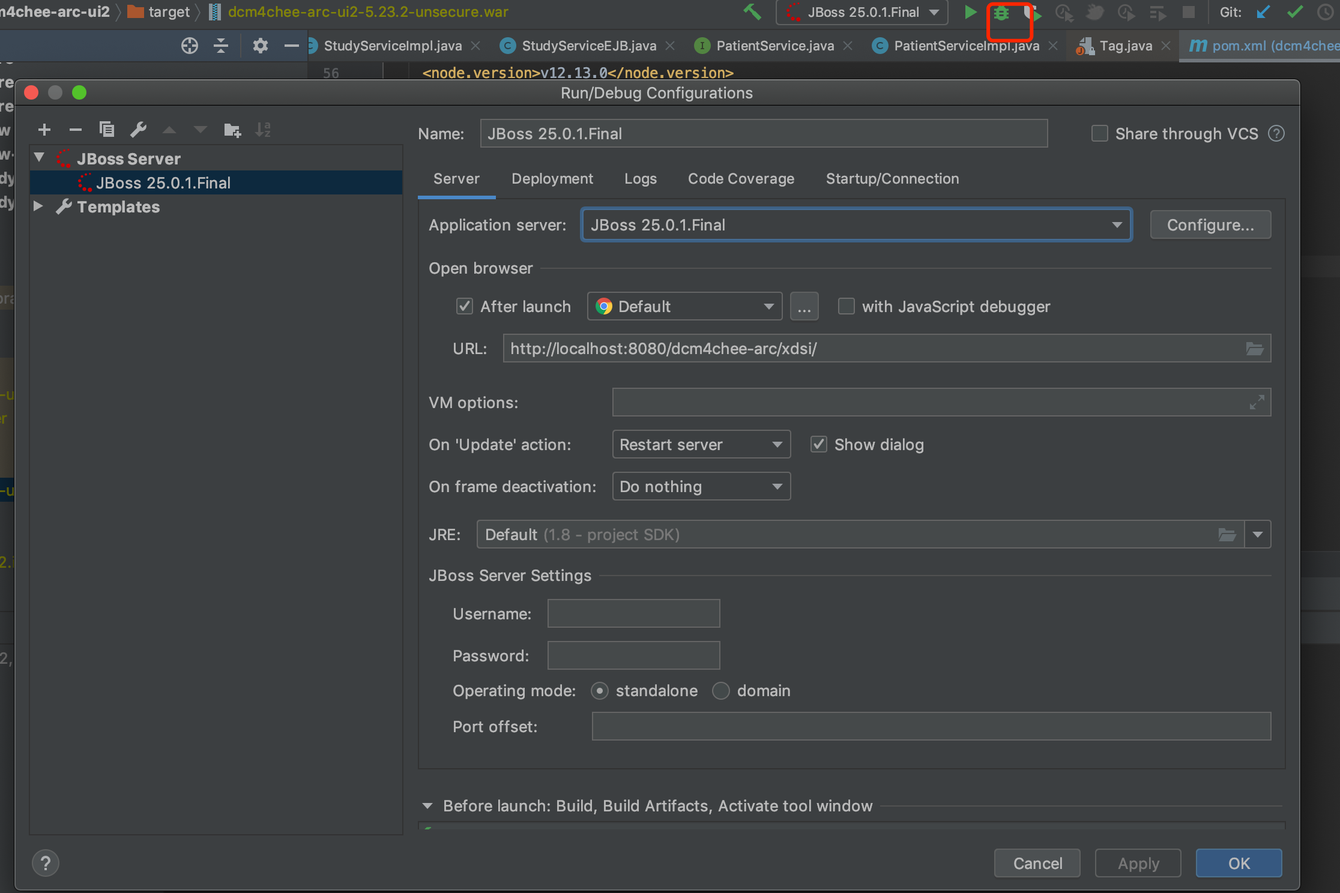Expand Templates tree node
Screen dimensions: 1340x893
pyautogui.click(x=38, y=206)
